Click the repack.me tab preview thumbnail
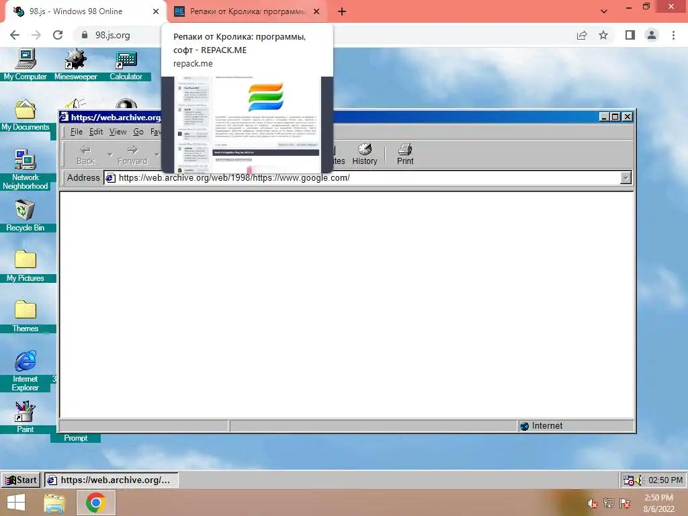Screen dimensions: 688x516 pyautogui.click(x=247, y=125)
